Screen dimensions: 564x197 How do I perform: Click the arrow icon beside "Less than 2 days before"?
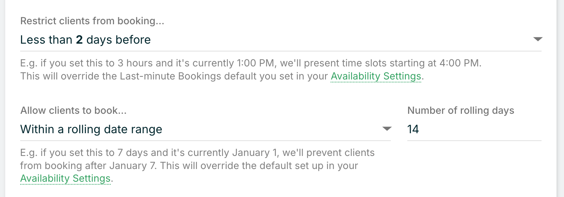[x=537, y=39]
